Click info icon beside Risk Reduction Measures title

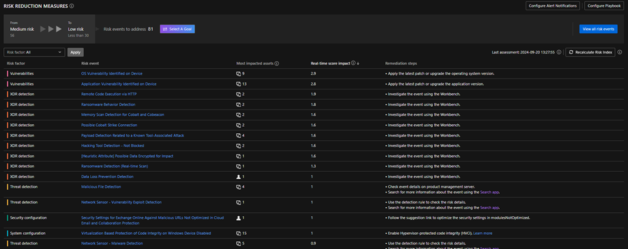click(x=71, y=6)
